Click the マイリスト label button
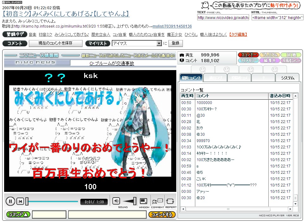This screenshot has width=307, height=222. (98, 43)
